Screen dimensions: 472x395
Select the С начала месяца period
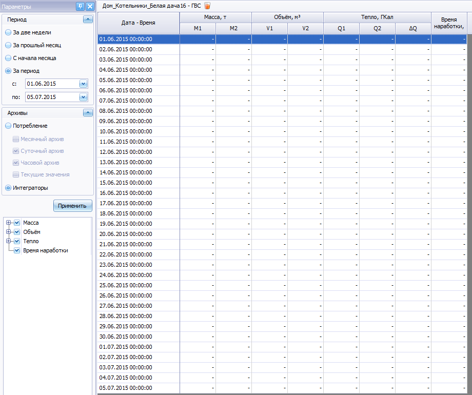8,58
